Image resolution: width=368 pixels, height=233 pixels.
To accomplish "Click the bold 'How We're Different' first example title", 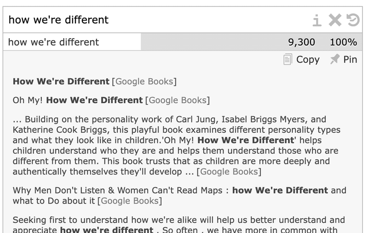I will [x=61, y=82].
